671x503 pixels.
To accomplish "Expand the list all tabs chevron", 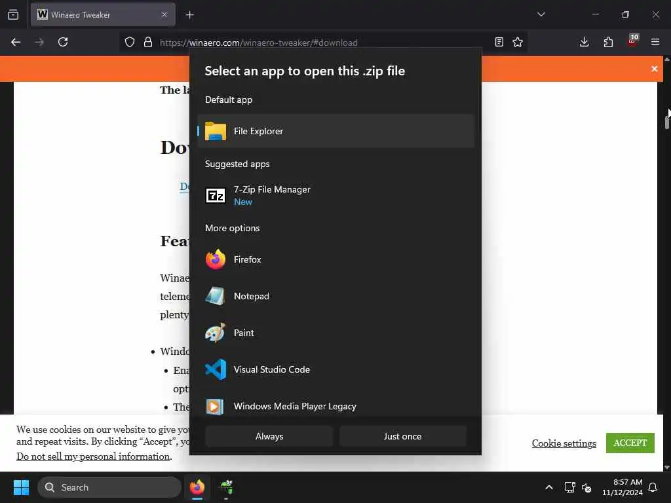I will (x=541, y=14).
